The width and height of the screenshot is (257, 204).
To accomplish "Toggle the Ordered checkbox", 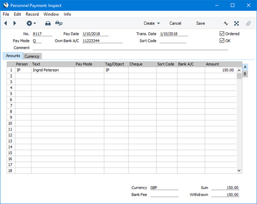I will point(222,34).
